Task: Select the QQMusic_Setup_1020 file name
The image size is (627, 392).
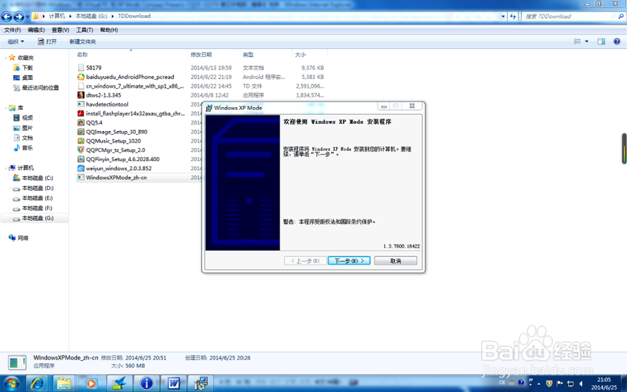Action: coord(113,140)
